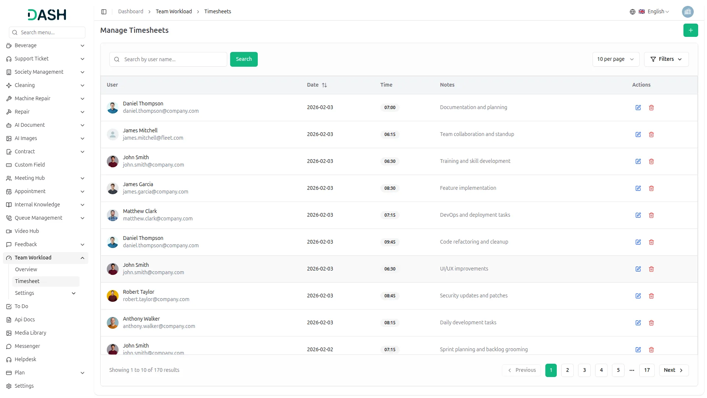The image size is (707, 398).
Task: Expand the Meeting Hub menu
Action: pyautogui.click(x=46, y=178)
